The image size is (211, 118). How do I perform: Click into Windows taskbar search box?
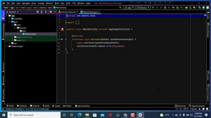34,115
